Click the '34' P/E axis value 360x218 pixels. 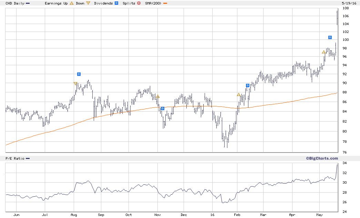344,163
